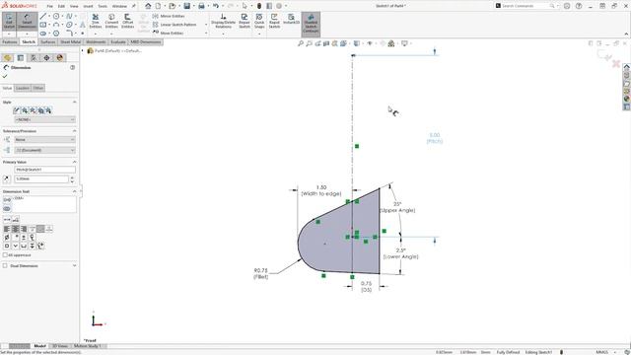This screenshot has width=631, height=355.
Task: Open Display/Delete Relations
Action: (x=223, y=21)
